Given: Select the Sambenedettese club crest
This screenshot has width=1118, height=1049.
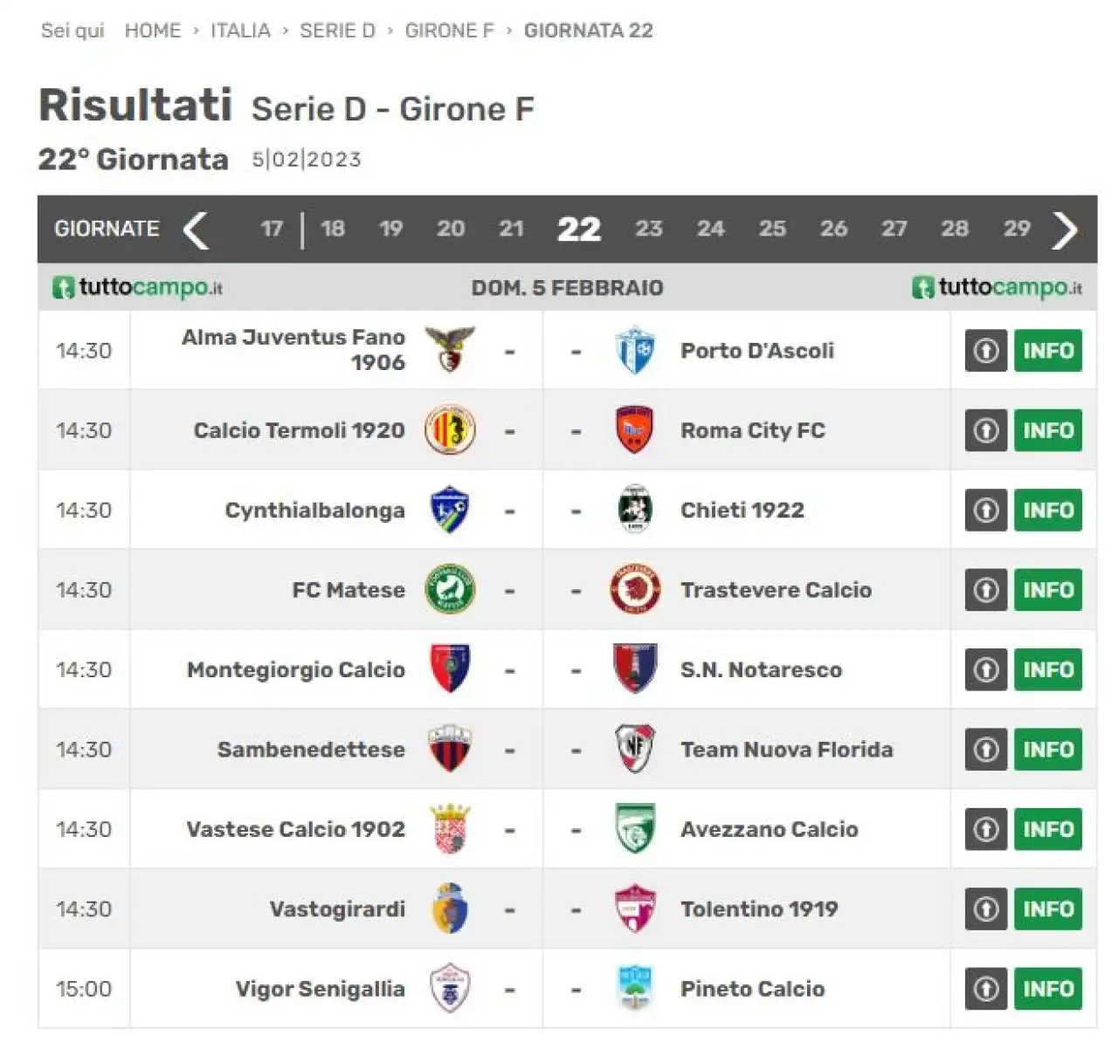Looking at the screenshot, I should click(450, 750).
